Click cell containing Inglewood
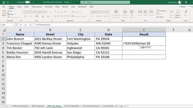Screen dimensions: 193x108 [x=81, y=48]
